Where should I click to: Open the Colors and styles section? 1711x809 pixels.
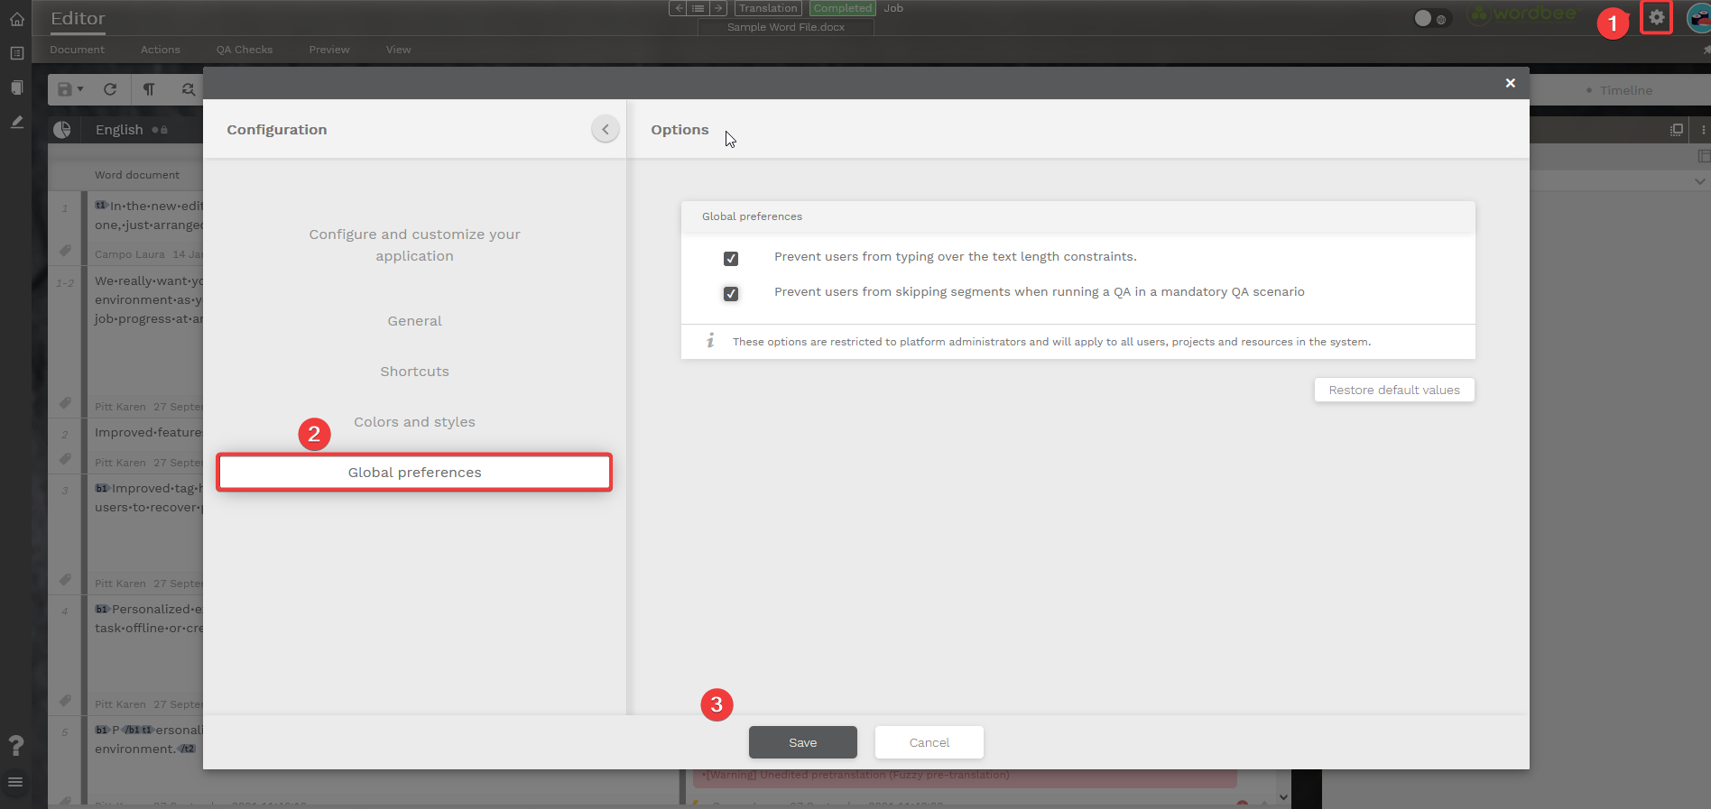click(414, 422)
